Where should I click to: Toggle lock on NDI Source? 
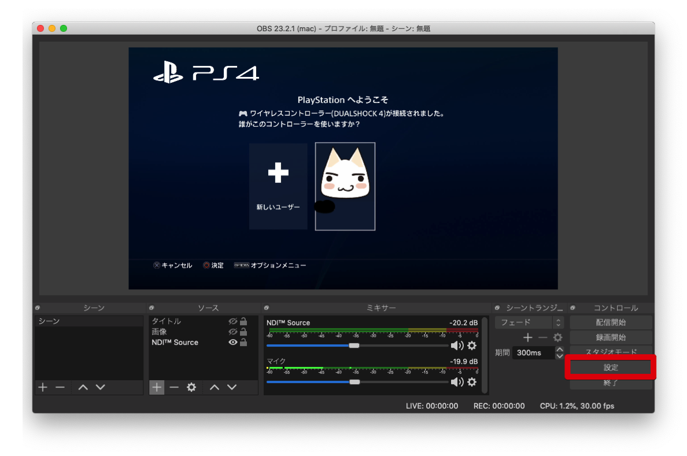click(x=243, y=342)
